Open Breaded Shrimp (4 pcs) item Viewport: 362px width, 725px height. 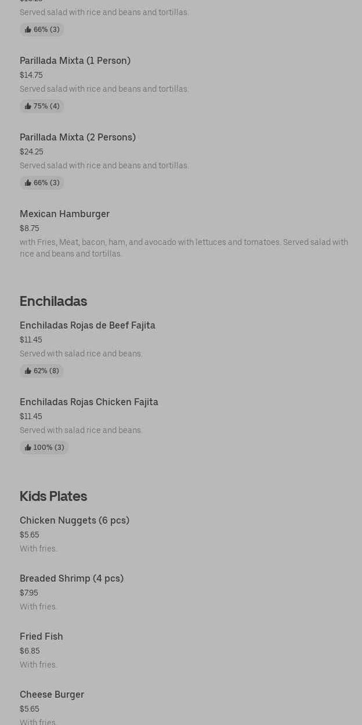pos(71,579)
